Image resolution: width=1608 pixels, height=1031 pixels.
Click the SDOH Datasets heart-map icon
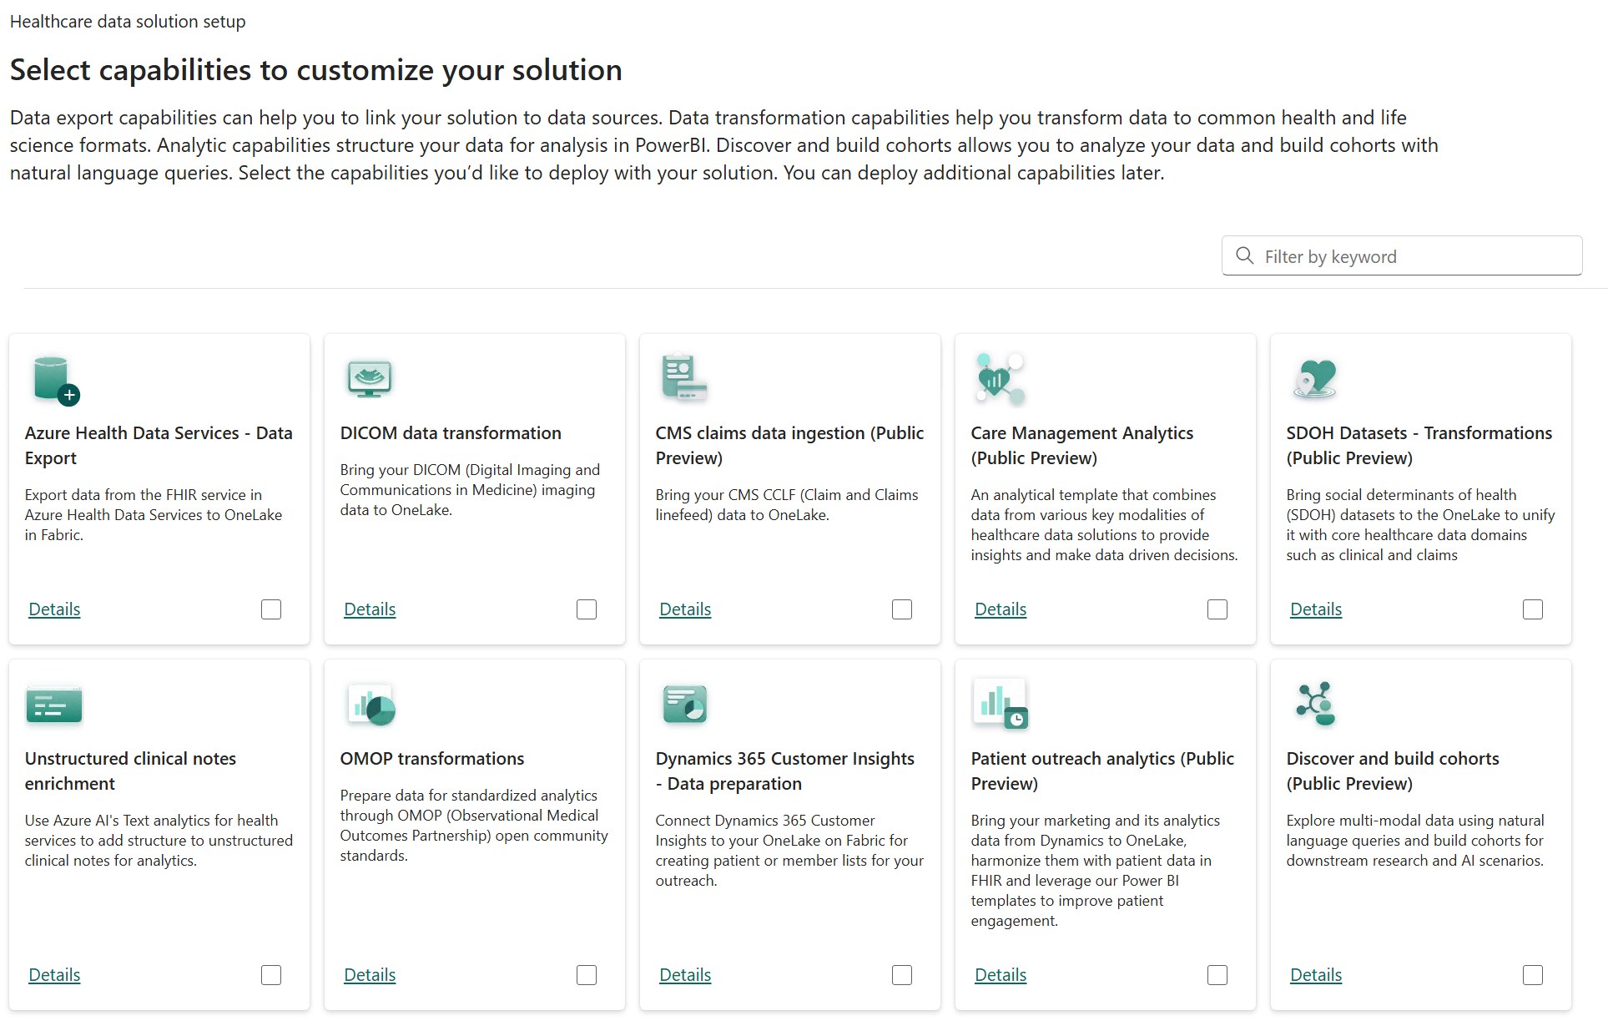coord(1315,379)
